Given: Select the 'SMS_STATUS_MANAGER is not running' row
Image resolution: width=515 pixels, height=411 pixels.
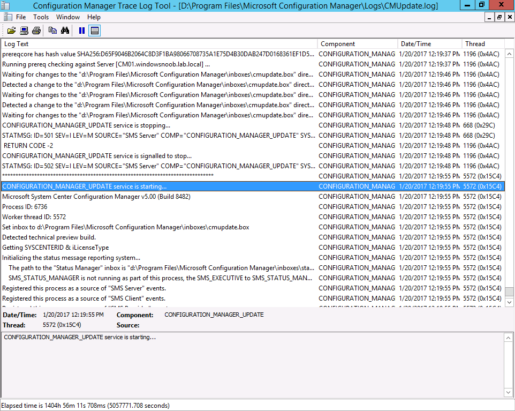Looking at the screenshot, I should pyautogui.click(x=253, y=278).
